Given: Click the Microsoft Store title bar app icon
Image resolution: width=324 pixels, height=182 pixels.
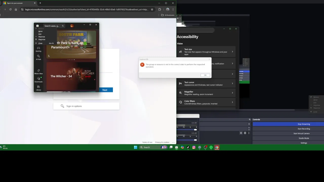Looking at the screenshot, I should (37, 26).
